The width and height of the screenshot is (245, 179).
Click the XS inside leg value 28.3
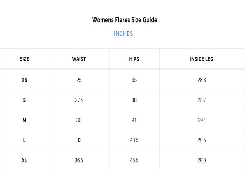201,80
